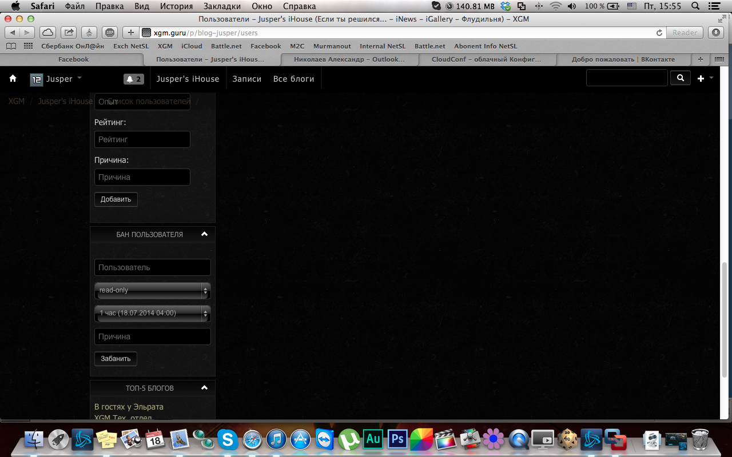
Task: Open Launchpad rocket icon
Action: (58, 440)
